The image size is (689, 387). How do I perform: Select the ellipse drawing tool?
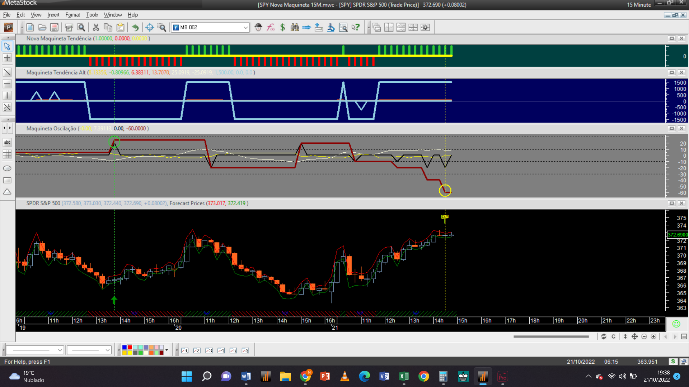[7, 168]
